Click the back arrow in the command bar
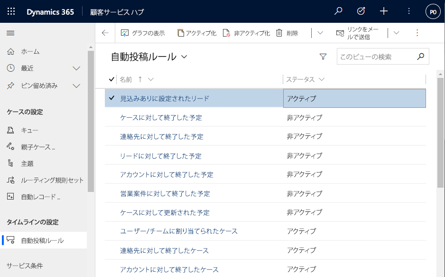Viewport: 445px width, 277px height. point(105,33)
